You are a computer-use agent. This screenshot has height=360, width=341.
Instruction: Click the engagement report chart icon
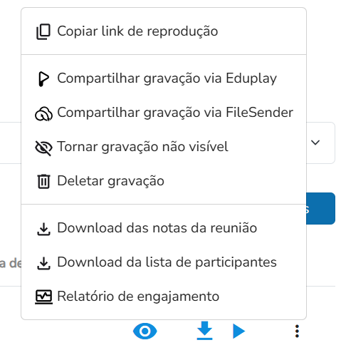43,297
